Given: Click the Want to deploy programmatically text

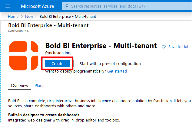Looking at the screenshot, I should tap(75, 71).
